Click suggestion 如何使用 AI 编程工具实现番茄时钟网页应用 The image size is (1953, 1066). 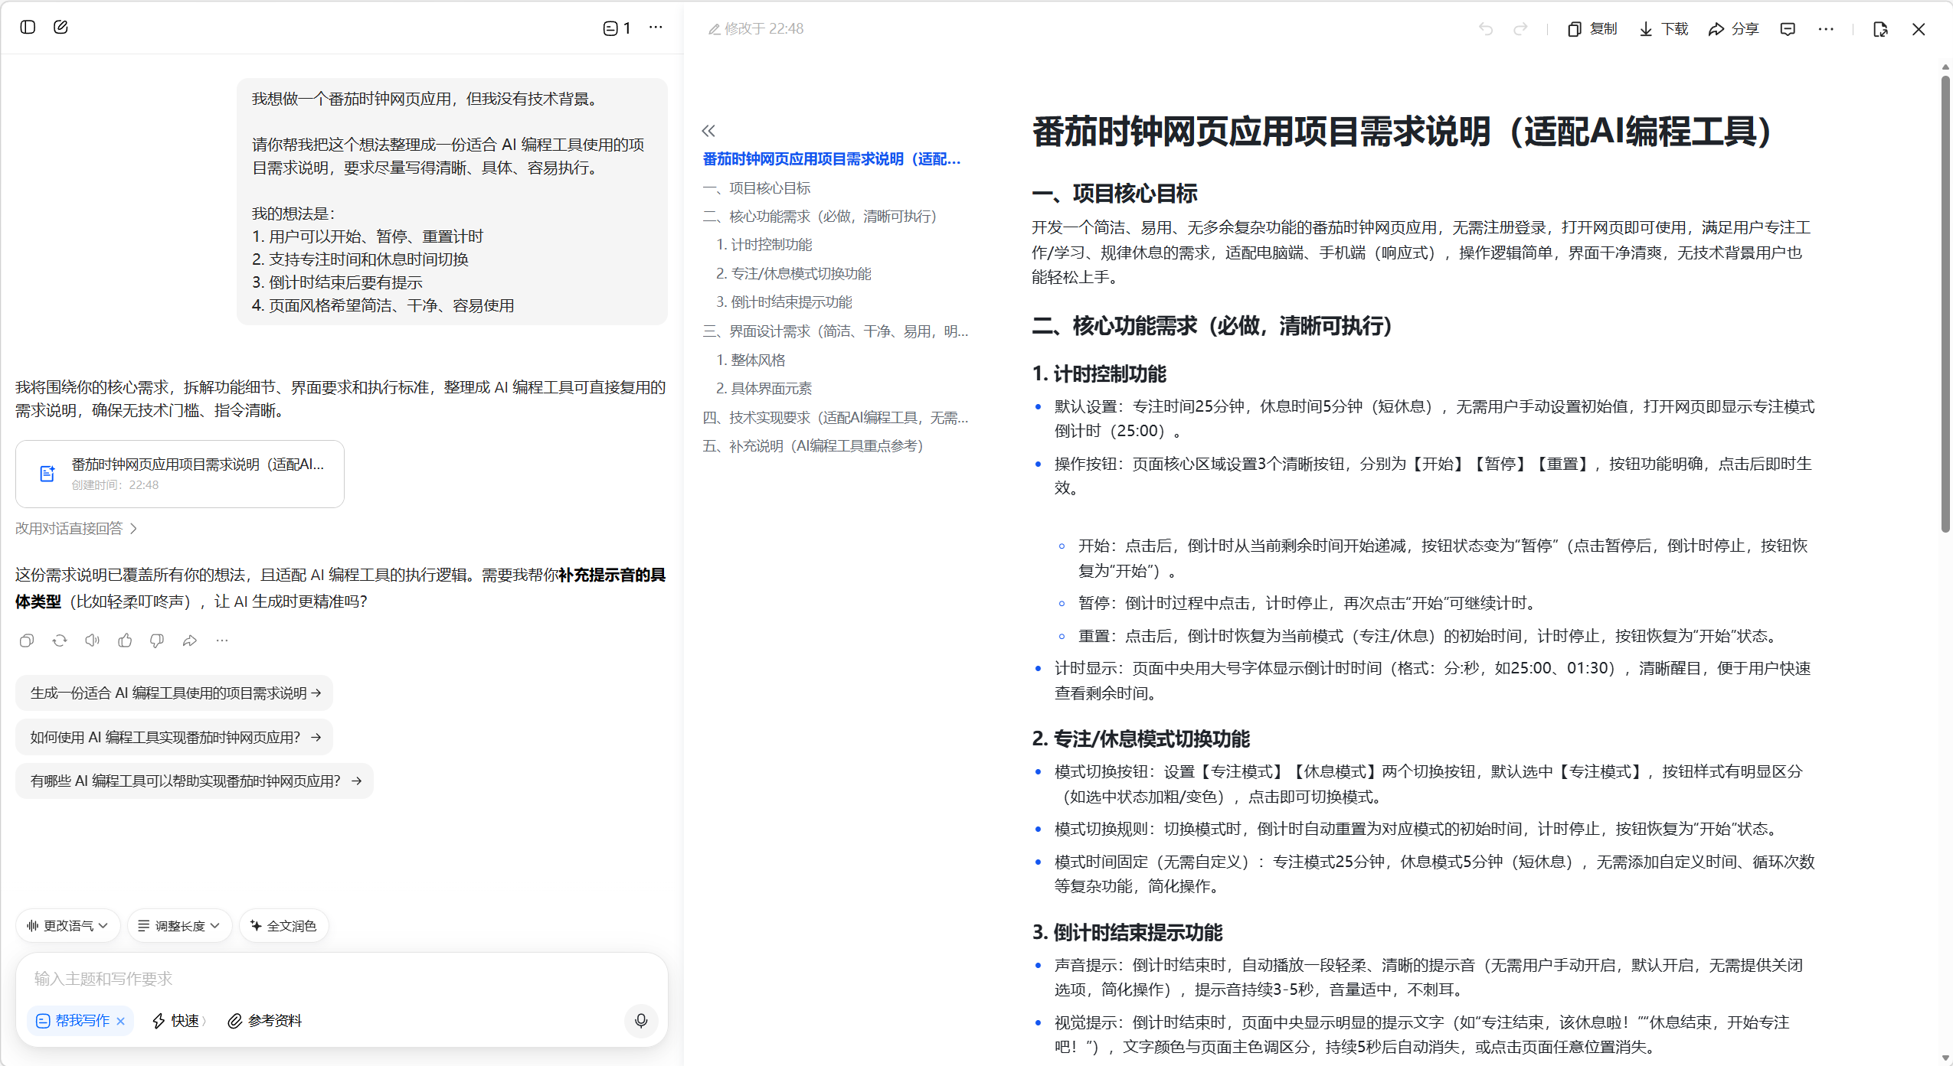(175, 737)
